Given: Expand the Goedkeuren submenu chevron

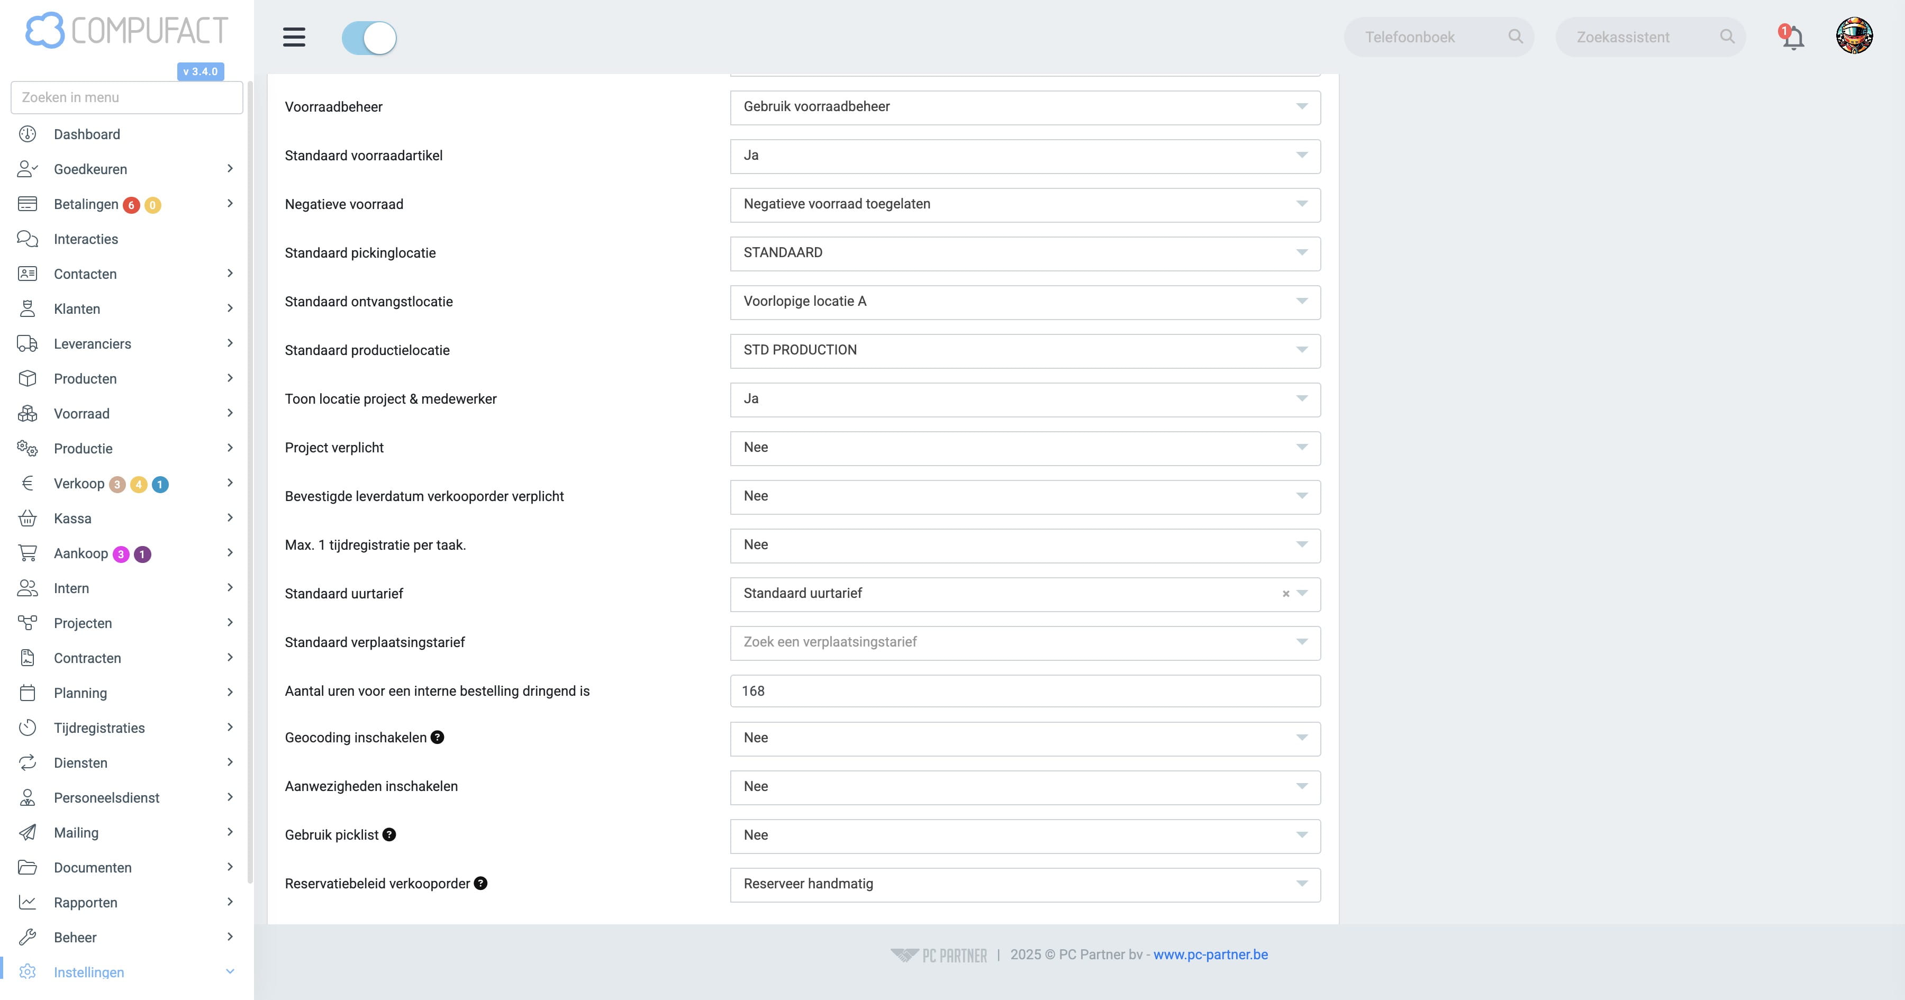Looking at the screenshot, I should coord(230,169).
